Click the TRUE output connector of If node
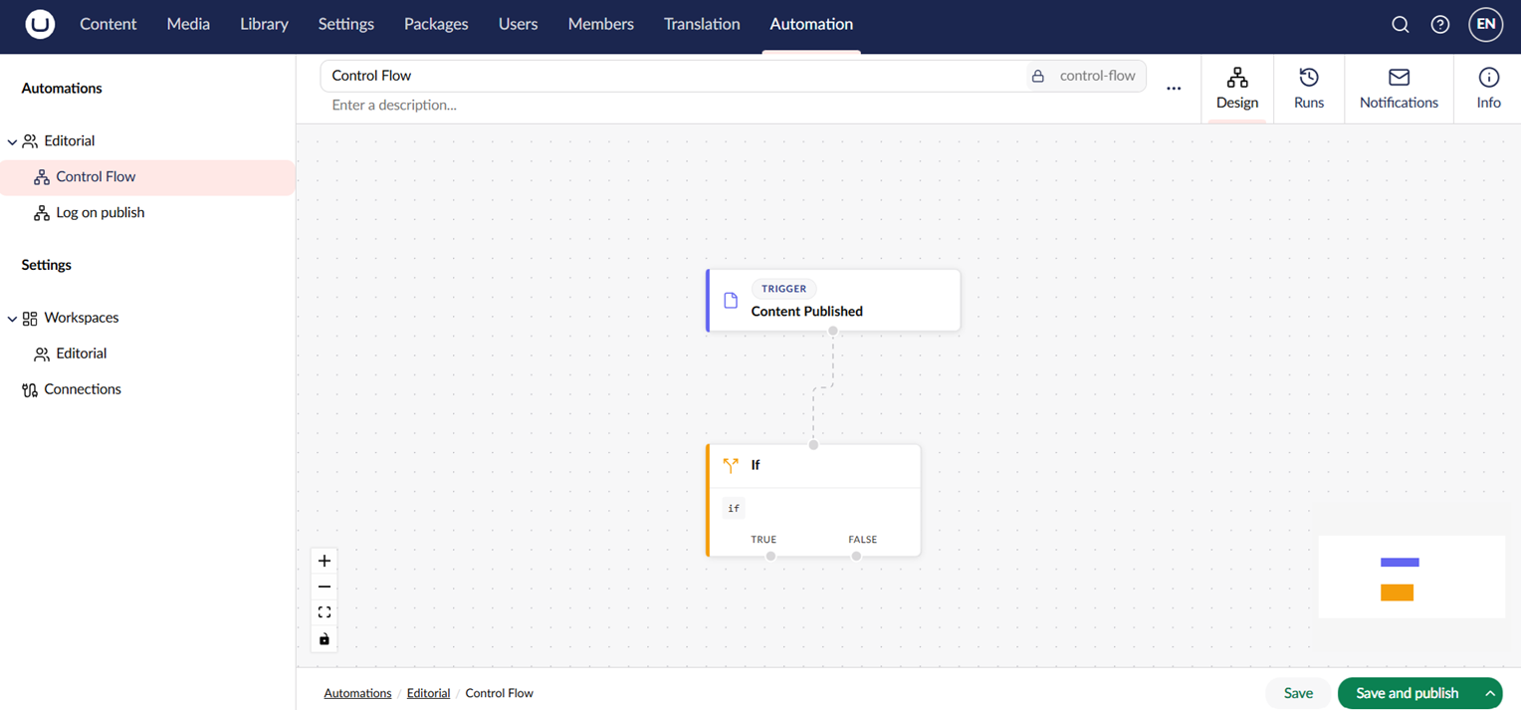Screen dimensions: 1521x710 point(770,556)
